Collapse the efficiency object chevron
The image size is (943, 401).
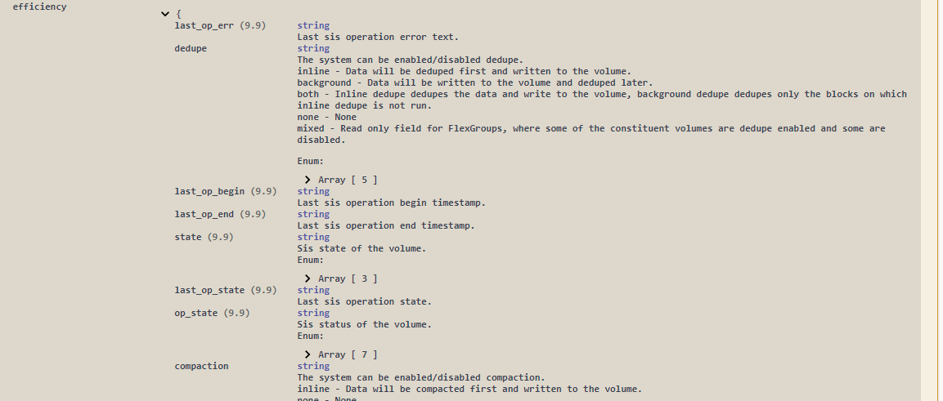(x=167, y=15)
